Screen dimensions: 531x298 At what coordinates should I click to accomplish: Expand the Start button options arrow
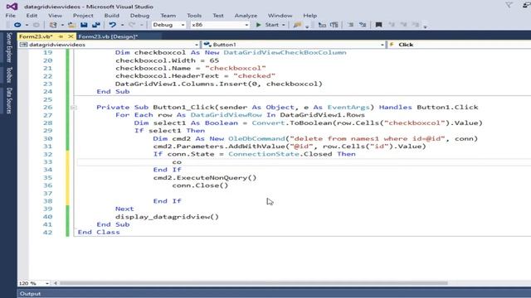(284, 25)
